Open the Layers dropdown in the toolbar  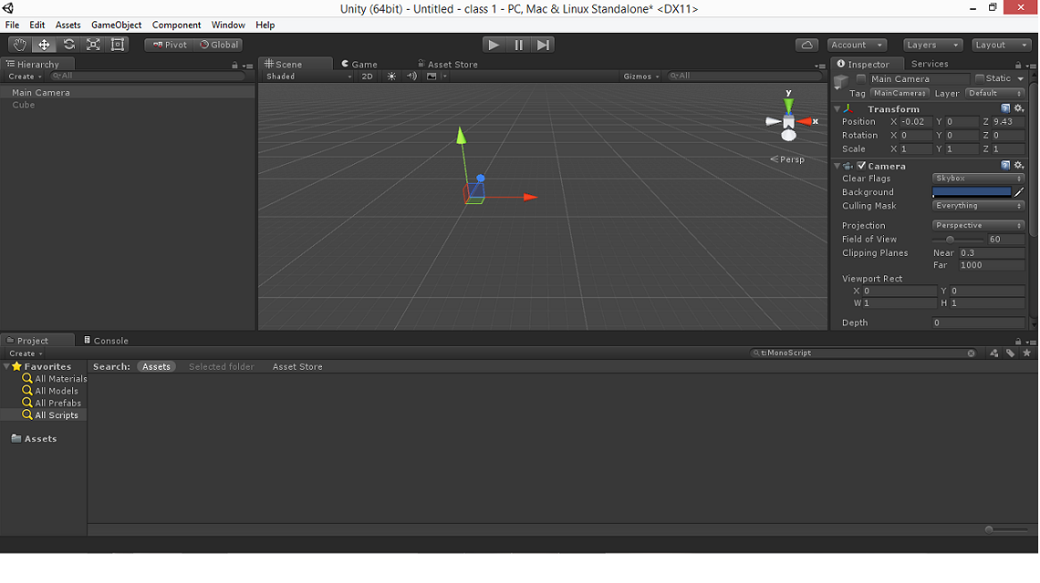(932, 44)
